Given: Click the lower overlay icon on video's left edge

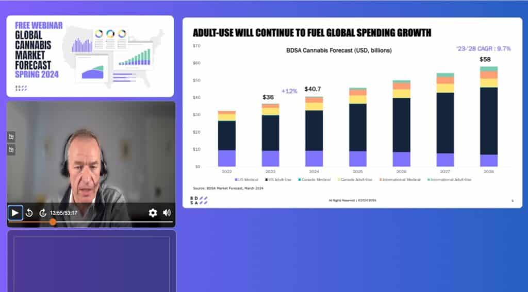Looking at the screenshot, I should coord(11,150).
